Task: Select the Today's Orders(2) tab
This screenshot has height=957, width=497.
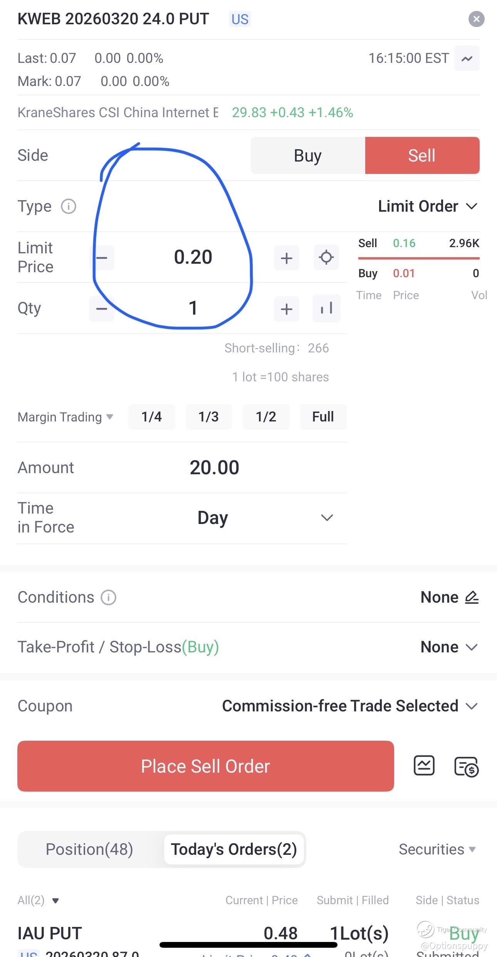Action: (234, 849)
